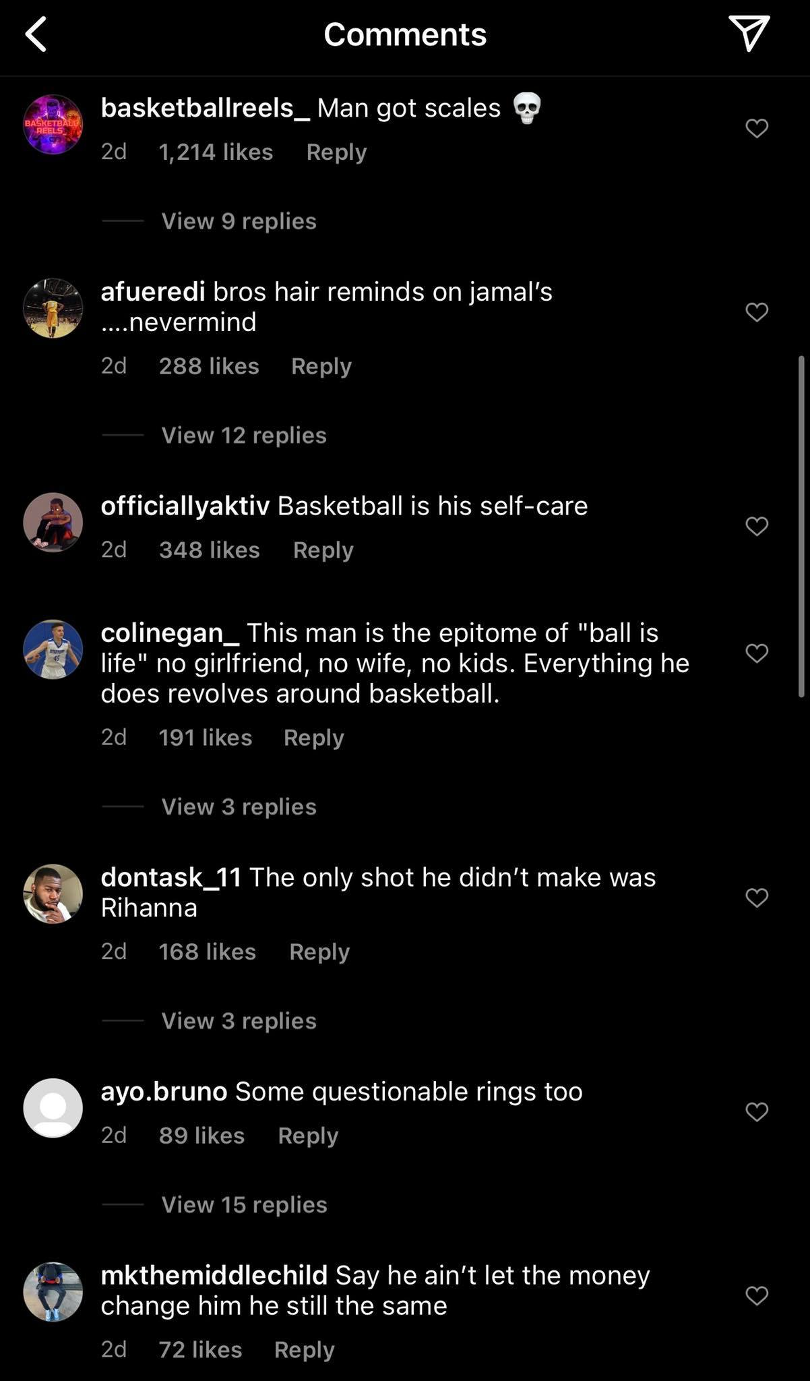810x1381 pixels.
Task: Expand View 12 replies under afueredi
Action: tap(244, 436)
